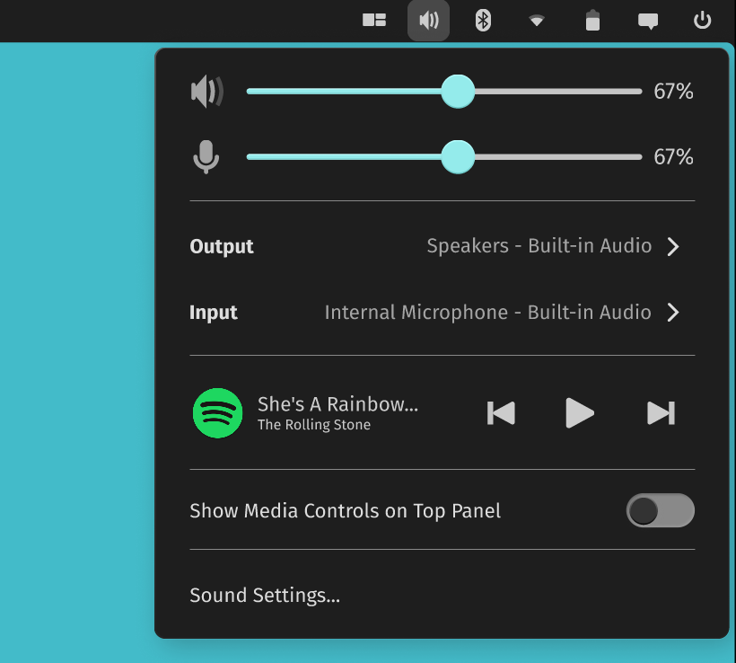Expand the Input device chevron
Screen dimensions: 736x663
pyautogui.click(x=673, y=313)
